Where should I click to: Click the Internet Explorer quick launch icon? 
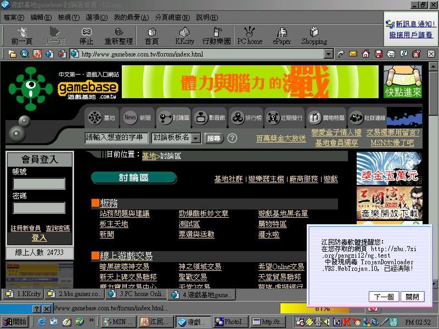click(41, 322)
